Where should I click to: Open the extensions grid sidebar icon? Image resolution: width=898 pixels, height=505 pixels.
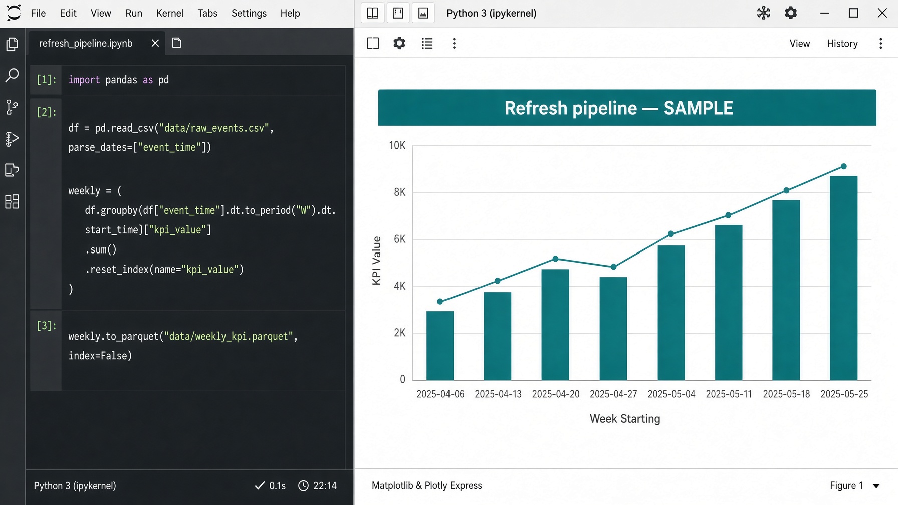pos(12,201)
